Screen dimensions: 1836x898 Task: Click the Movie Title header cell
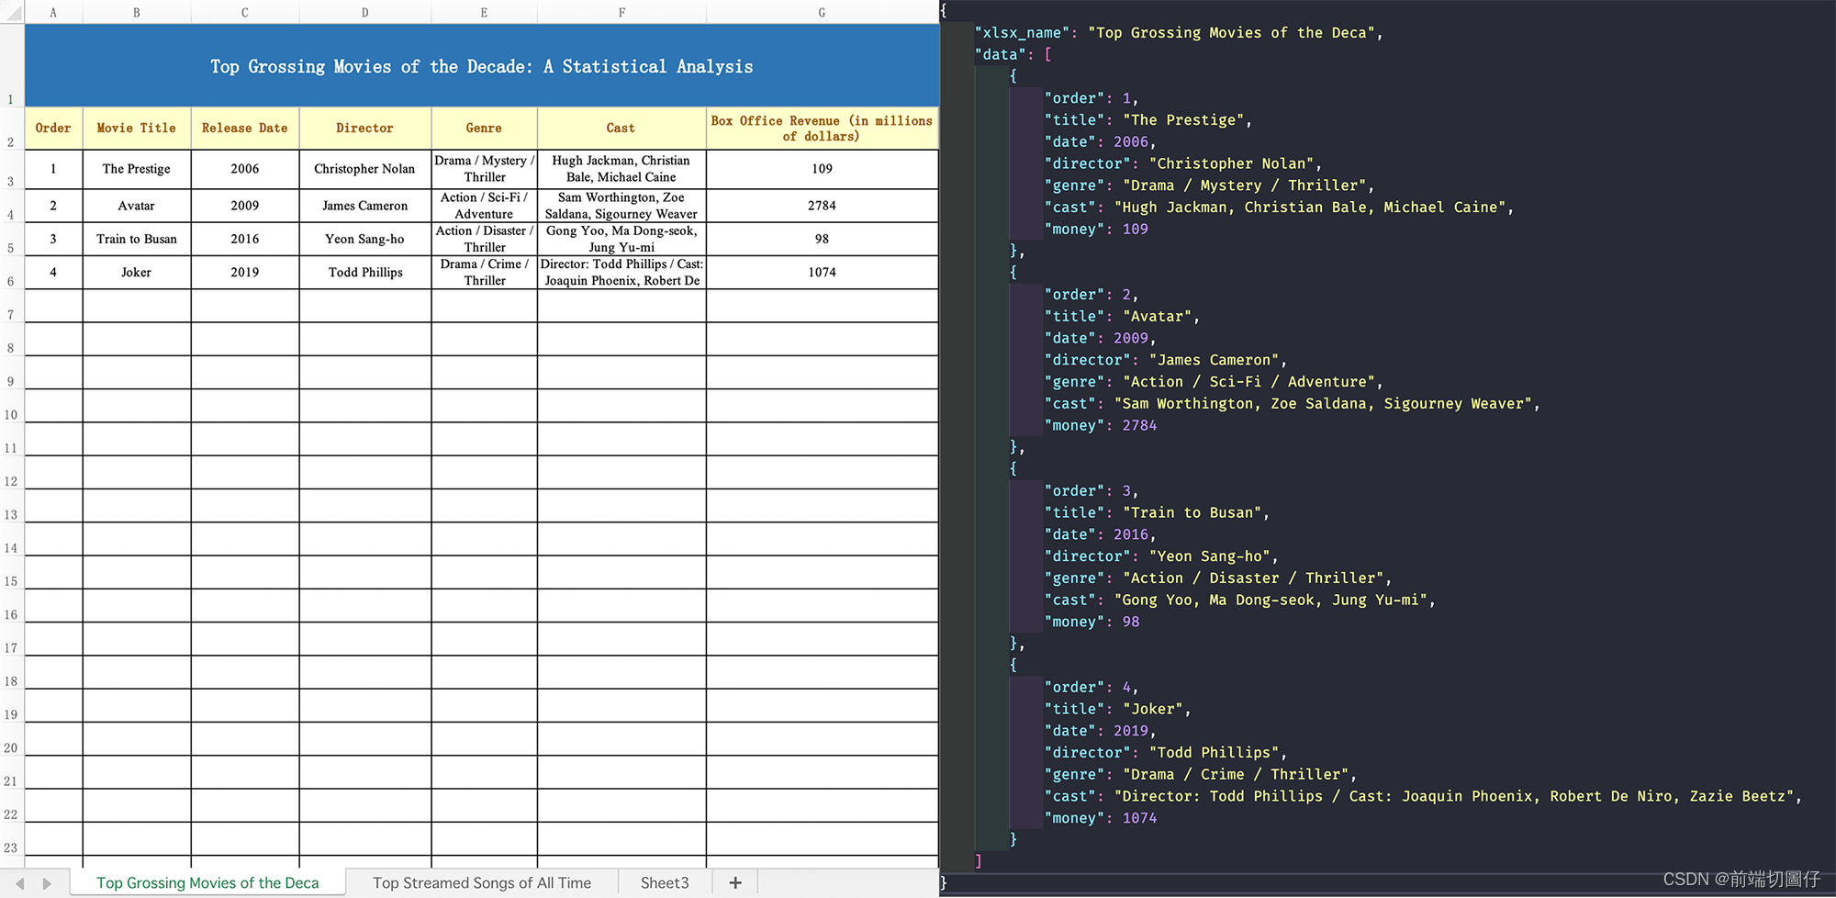click(137, 129)
